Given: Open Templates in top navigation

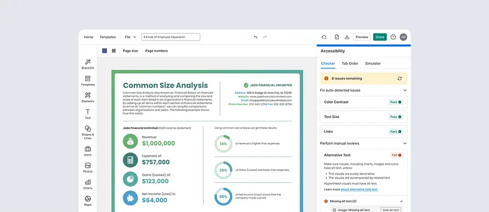Looking at the screenshot, I should [x=108, y=37].
